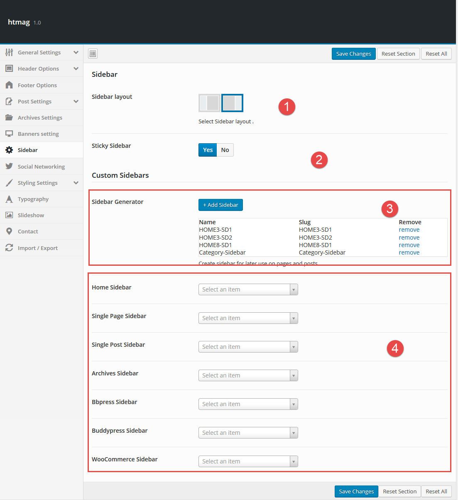Go to Styling Settings in sidebar menu

(37, 183)
